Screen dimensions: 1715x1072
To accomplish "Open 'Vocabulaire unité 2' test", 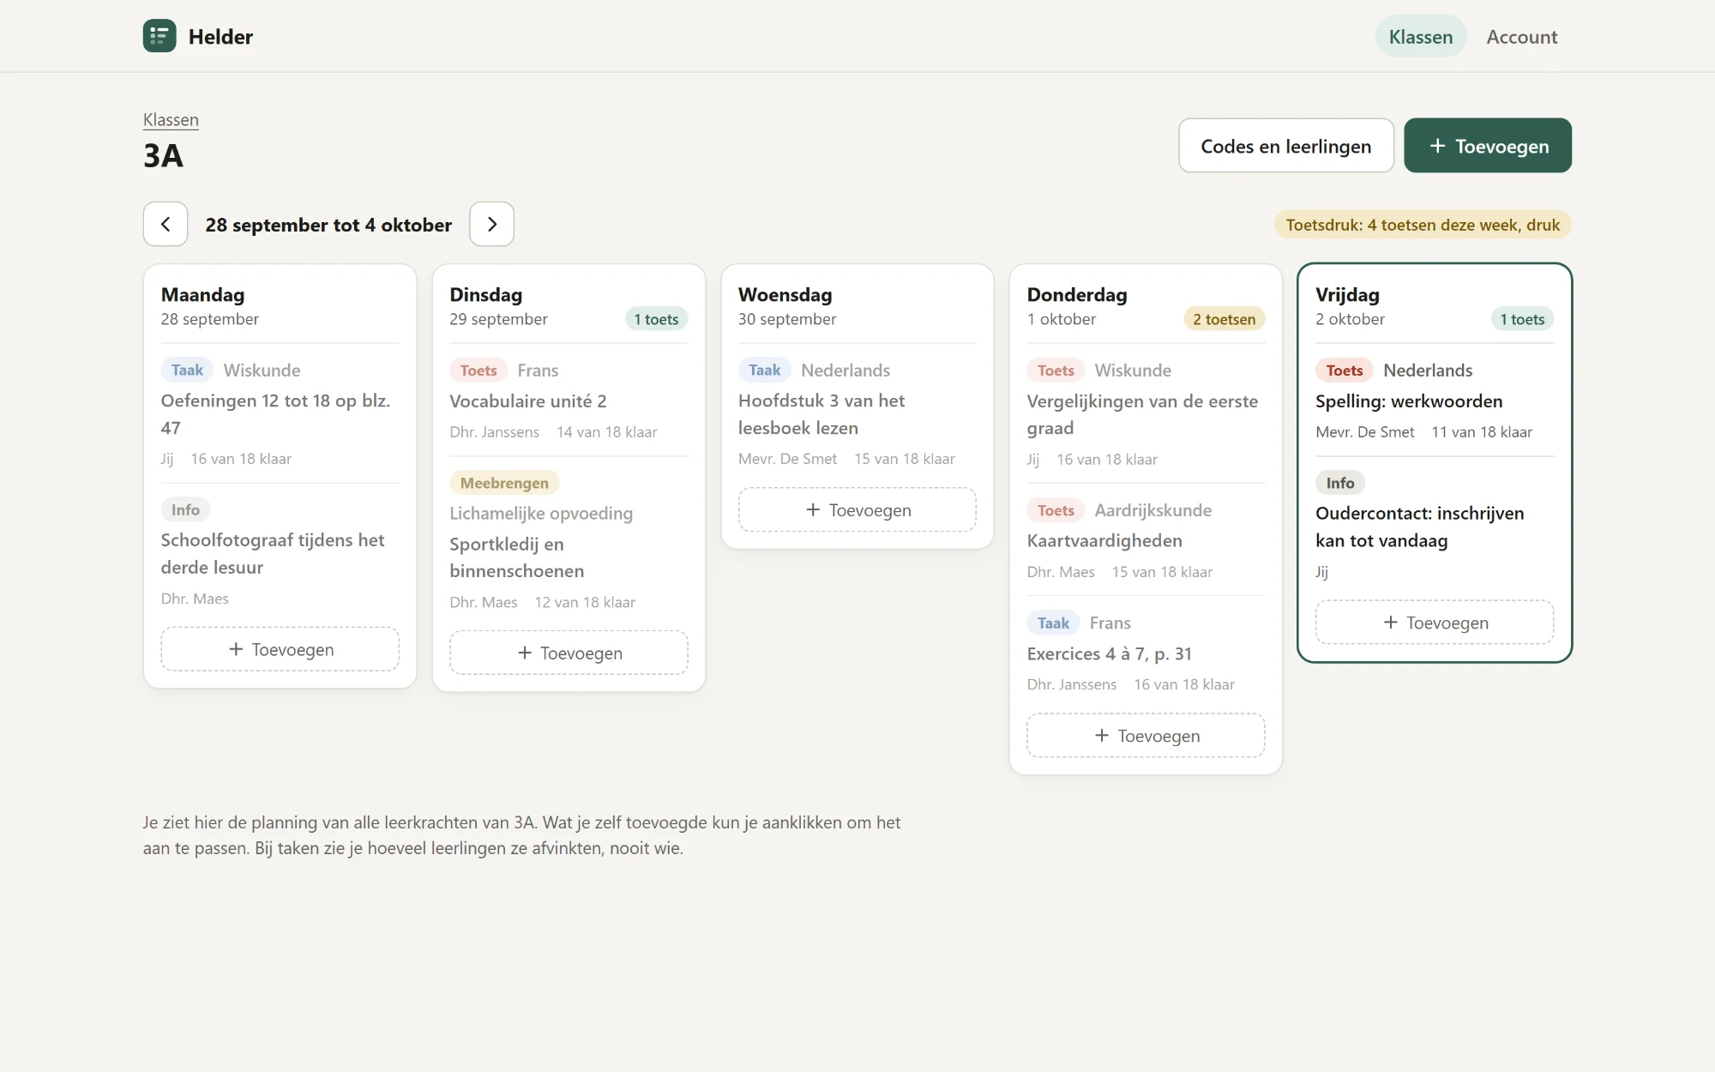I will click(x=528, y=400).
